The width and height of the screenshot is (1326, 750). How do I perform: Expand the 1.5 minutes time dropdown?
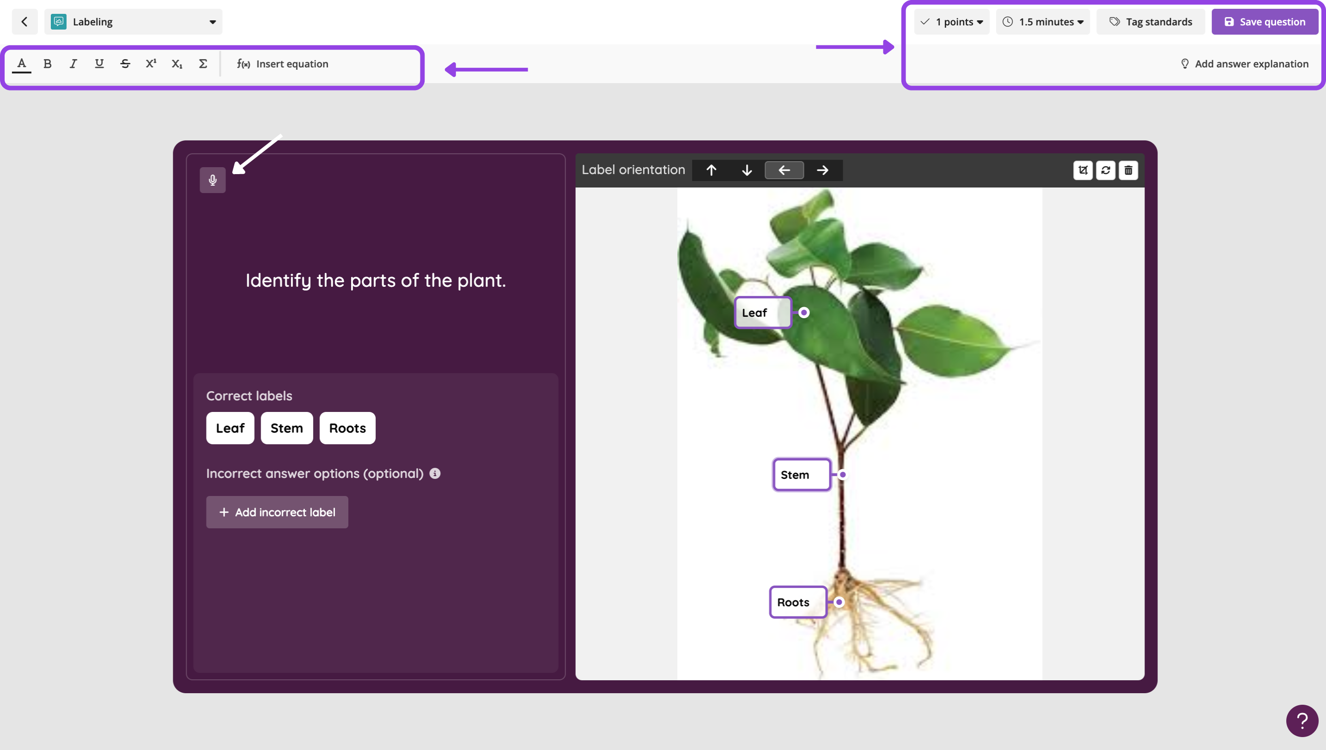1043,22
